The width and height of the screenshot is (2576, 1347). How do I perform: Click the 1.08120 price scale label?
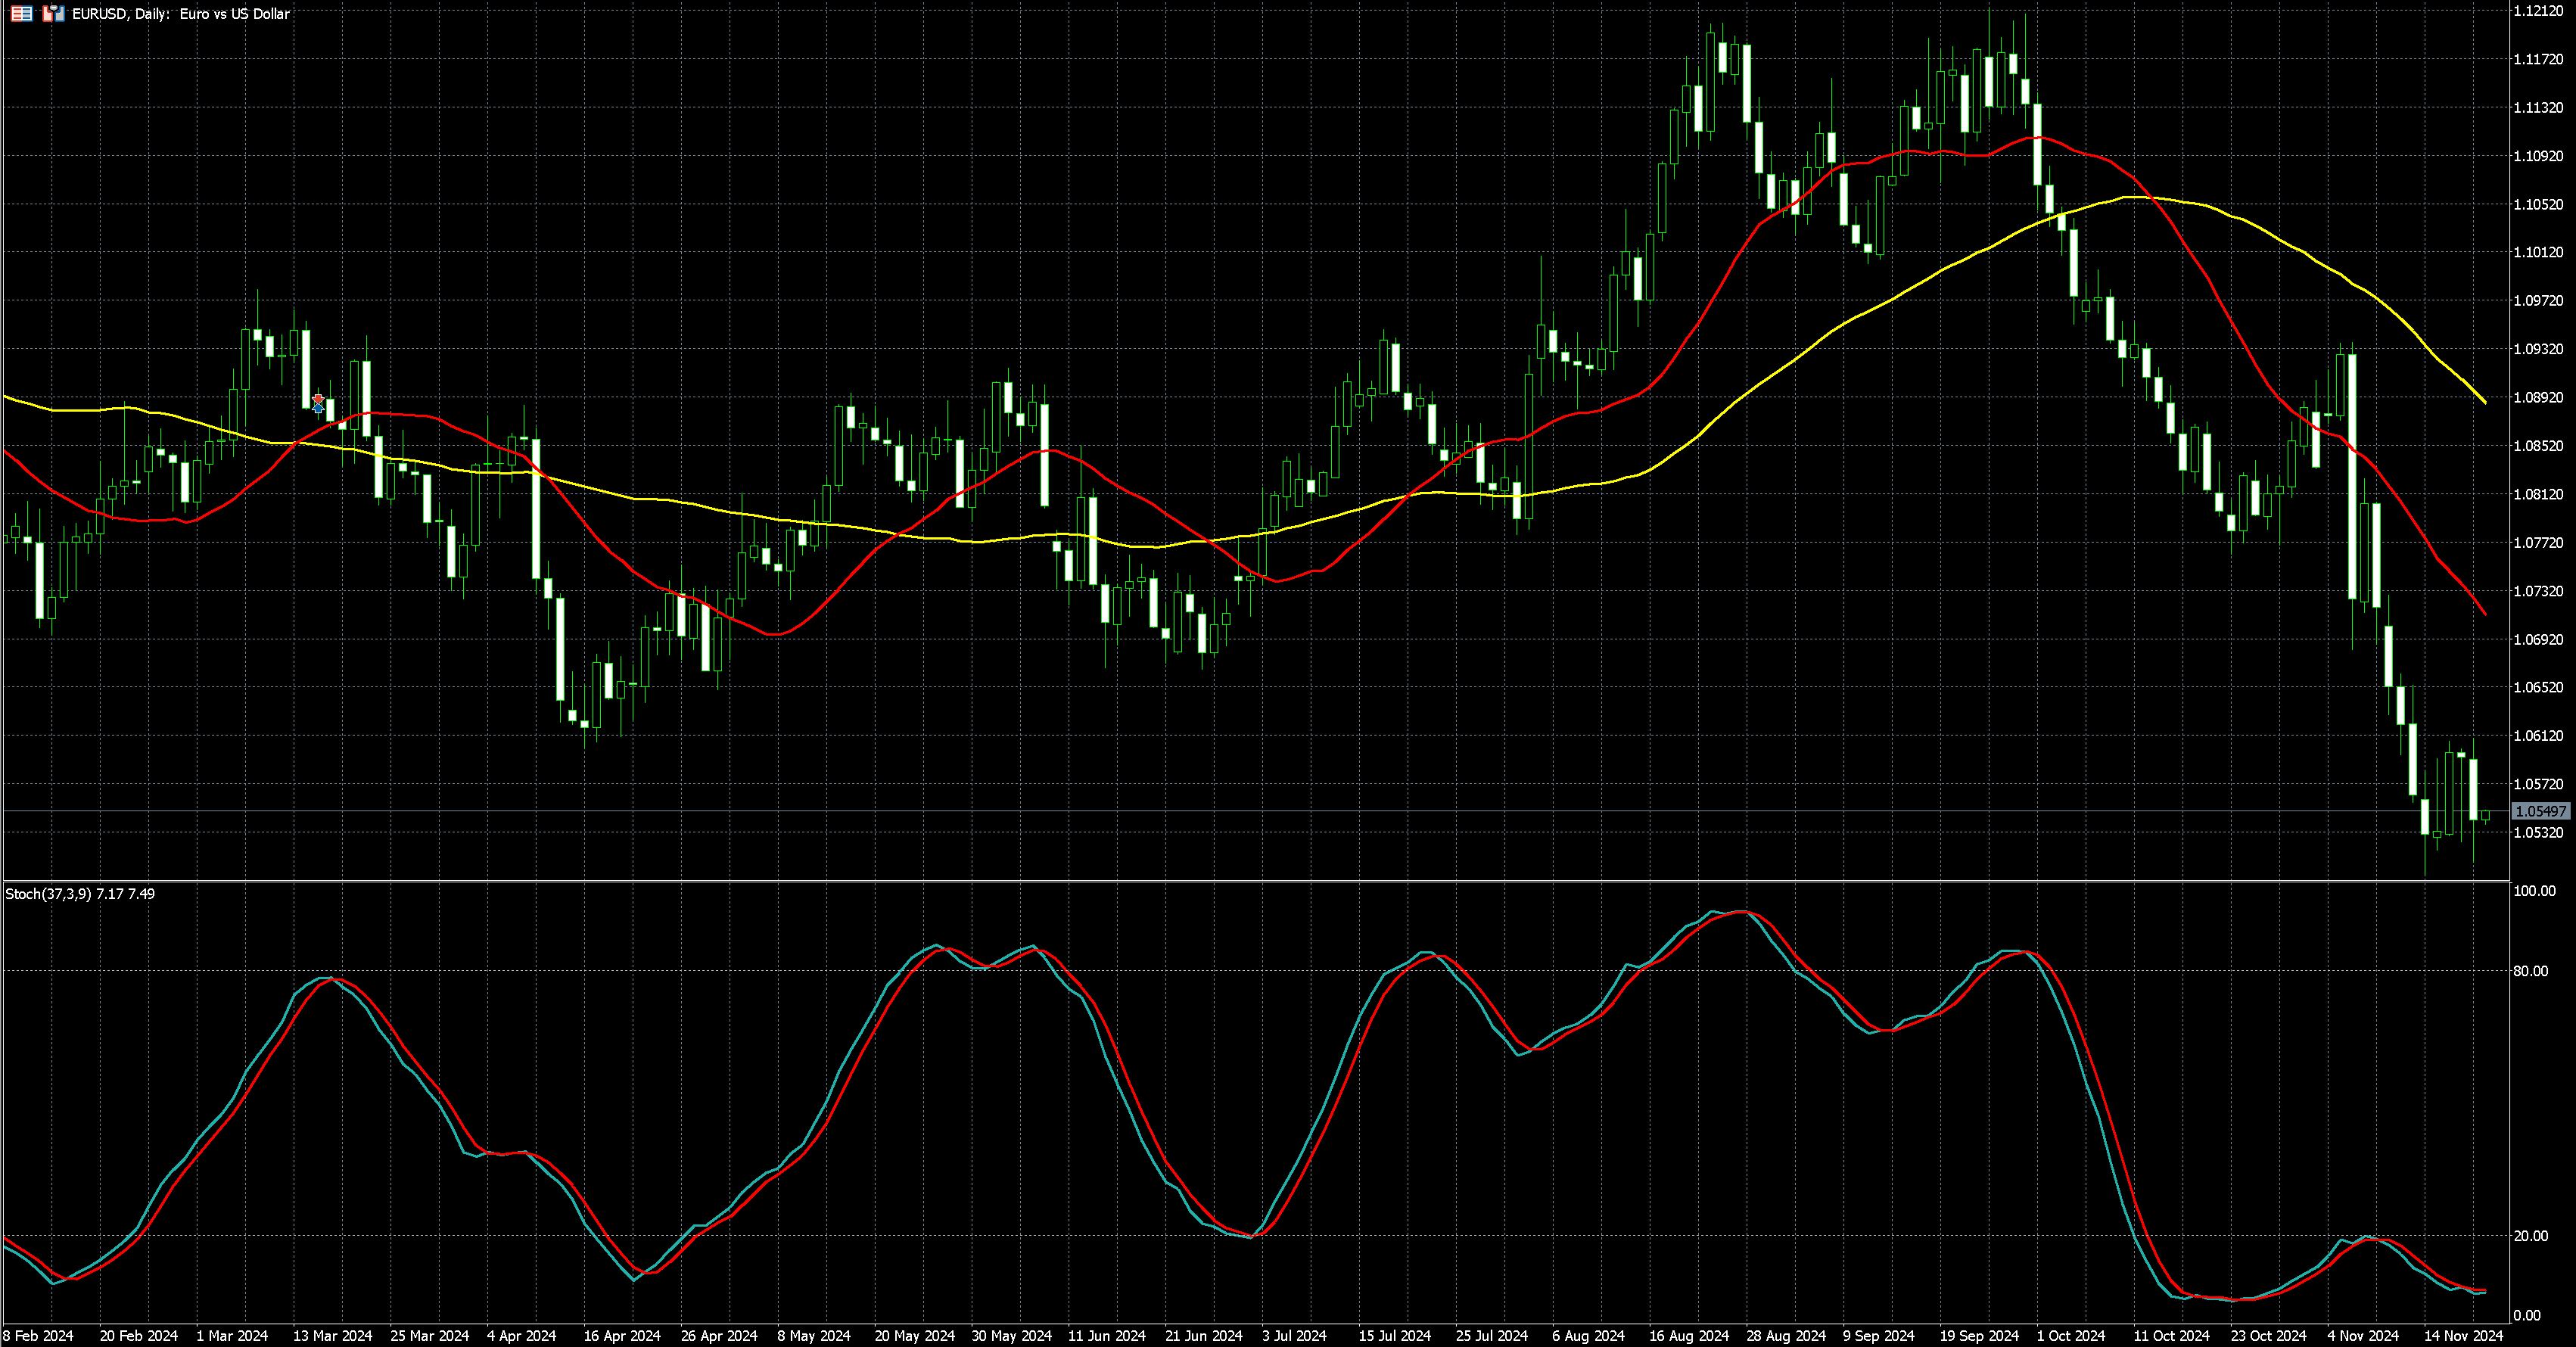point(2538,494)
